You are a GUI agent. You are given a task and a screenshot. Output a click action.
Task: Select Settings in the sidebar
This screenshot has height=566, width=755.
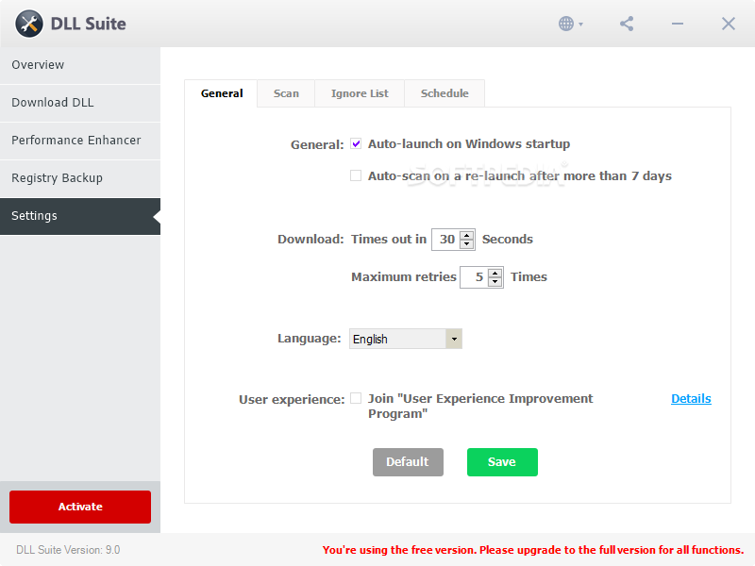coord(80,216)
